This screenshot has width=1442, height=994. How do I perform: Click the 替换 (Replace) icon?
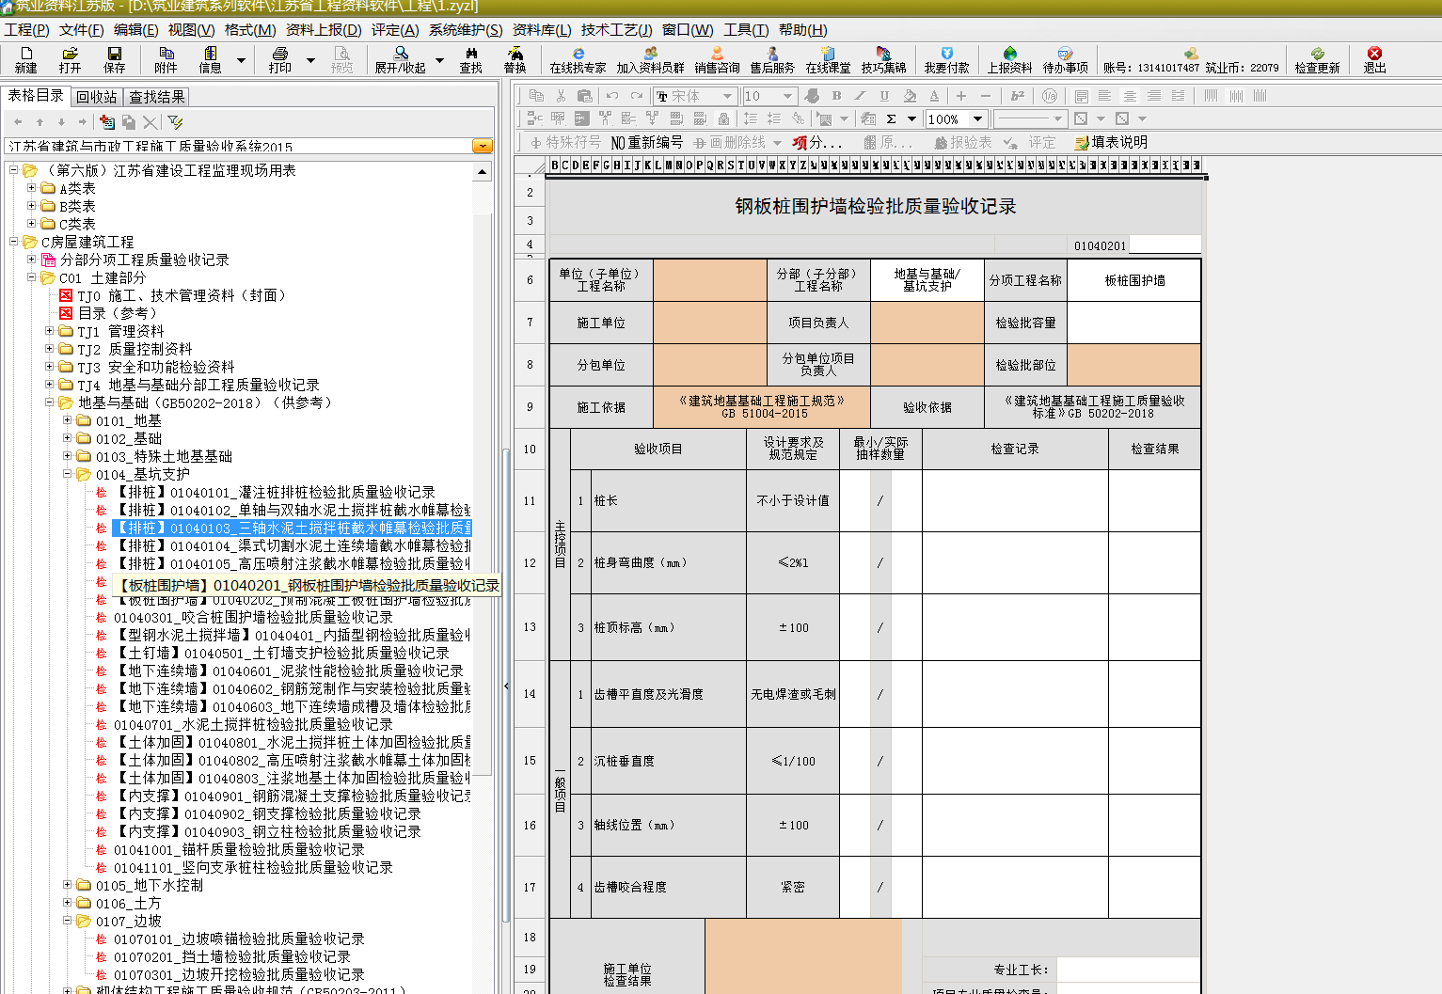tap(515, 60)
